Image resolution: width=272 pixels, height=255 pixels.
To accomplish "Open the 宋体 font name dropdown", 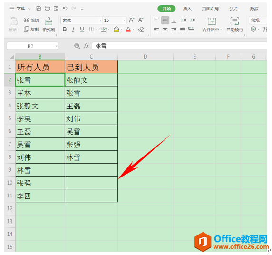I will pyautogui.click(x=100, y=20).
